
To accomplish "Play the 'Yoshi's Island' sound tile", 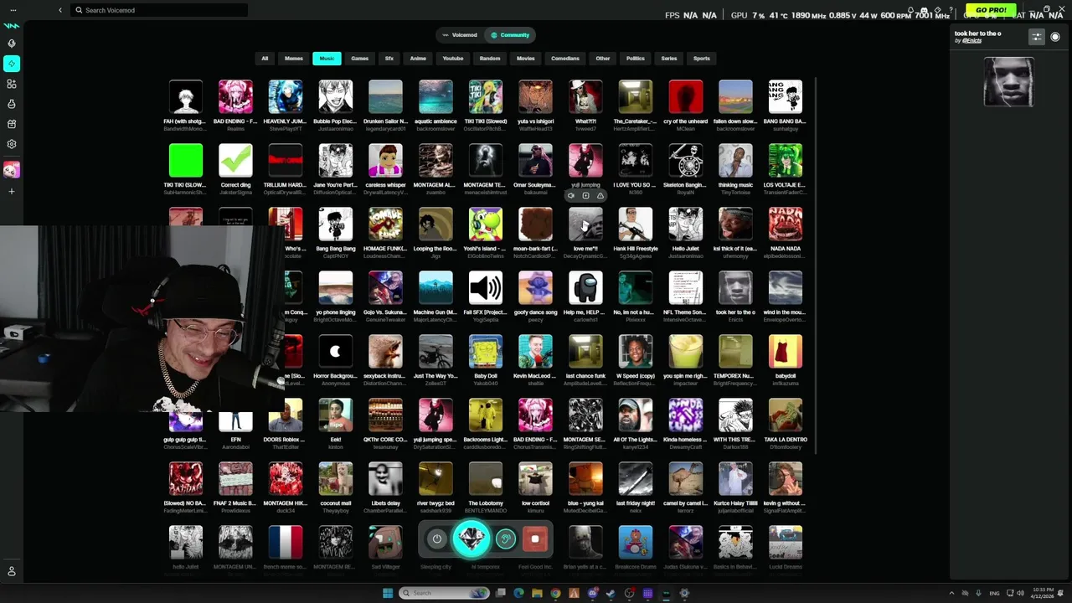I will (x=486, y=224).
